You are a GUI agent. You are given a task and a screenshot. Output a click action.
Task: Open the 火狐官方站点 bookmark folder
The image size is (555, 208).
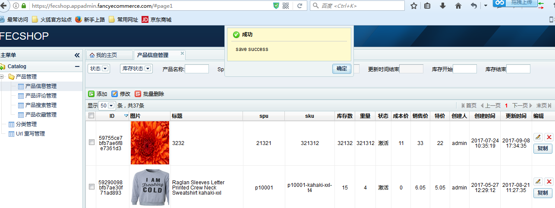(52, 19)
